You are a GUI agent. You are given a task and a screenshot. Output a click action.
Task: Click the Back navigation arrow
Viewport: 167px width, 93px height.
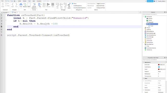(13, 4)
